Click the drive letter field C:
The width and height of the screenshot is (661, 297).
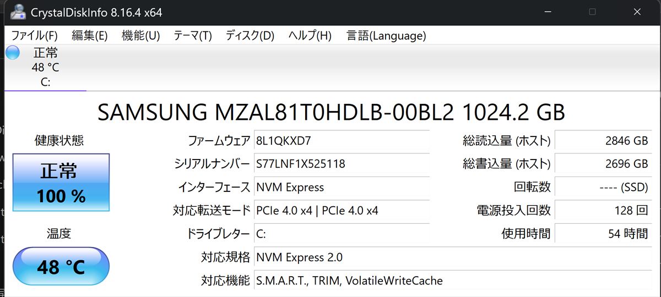342,234
